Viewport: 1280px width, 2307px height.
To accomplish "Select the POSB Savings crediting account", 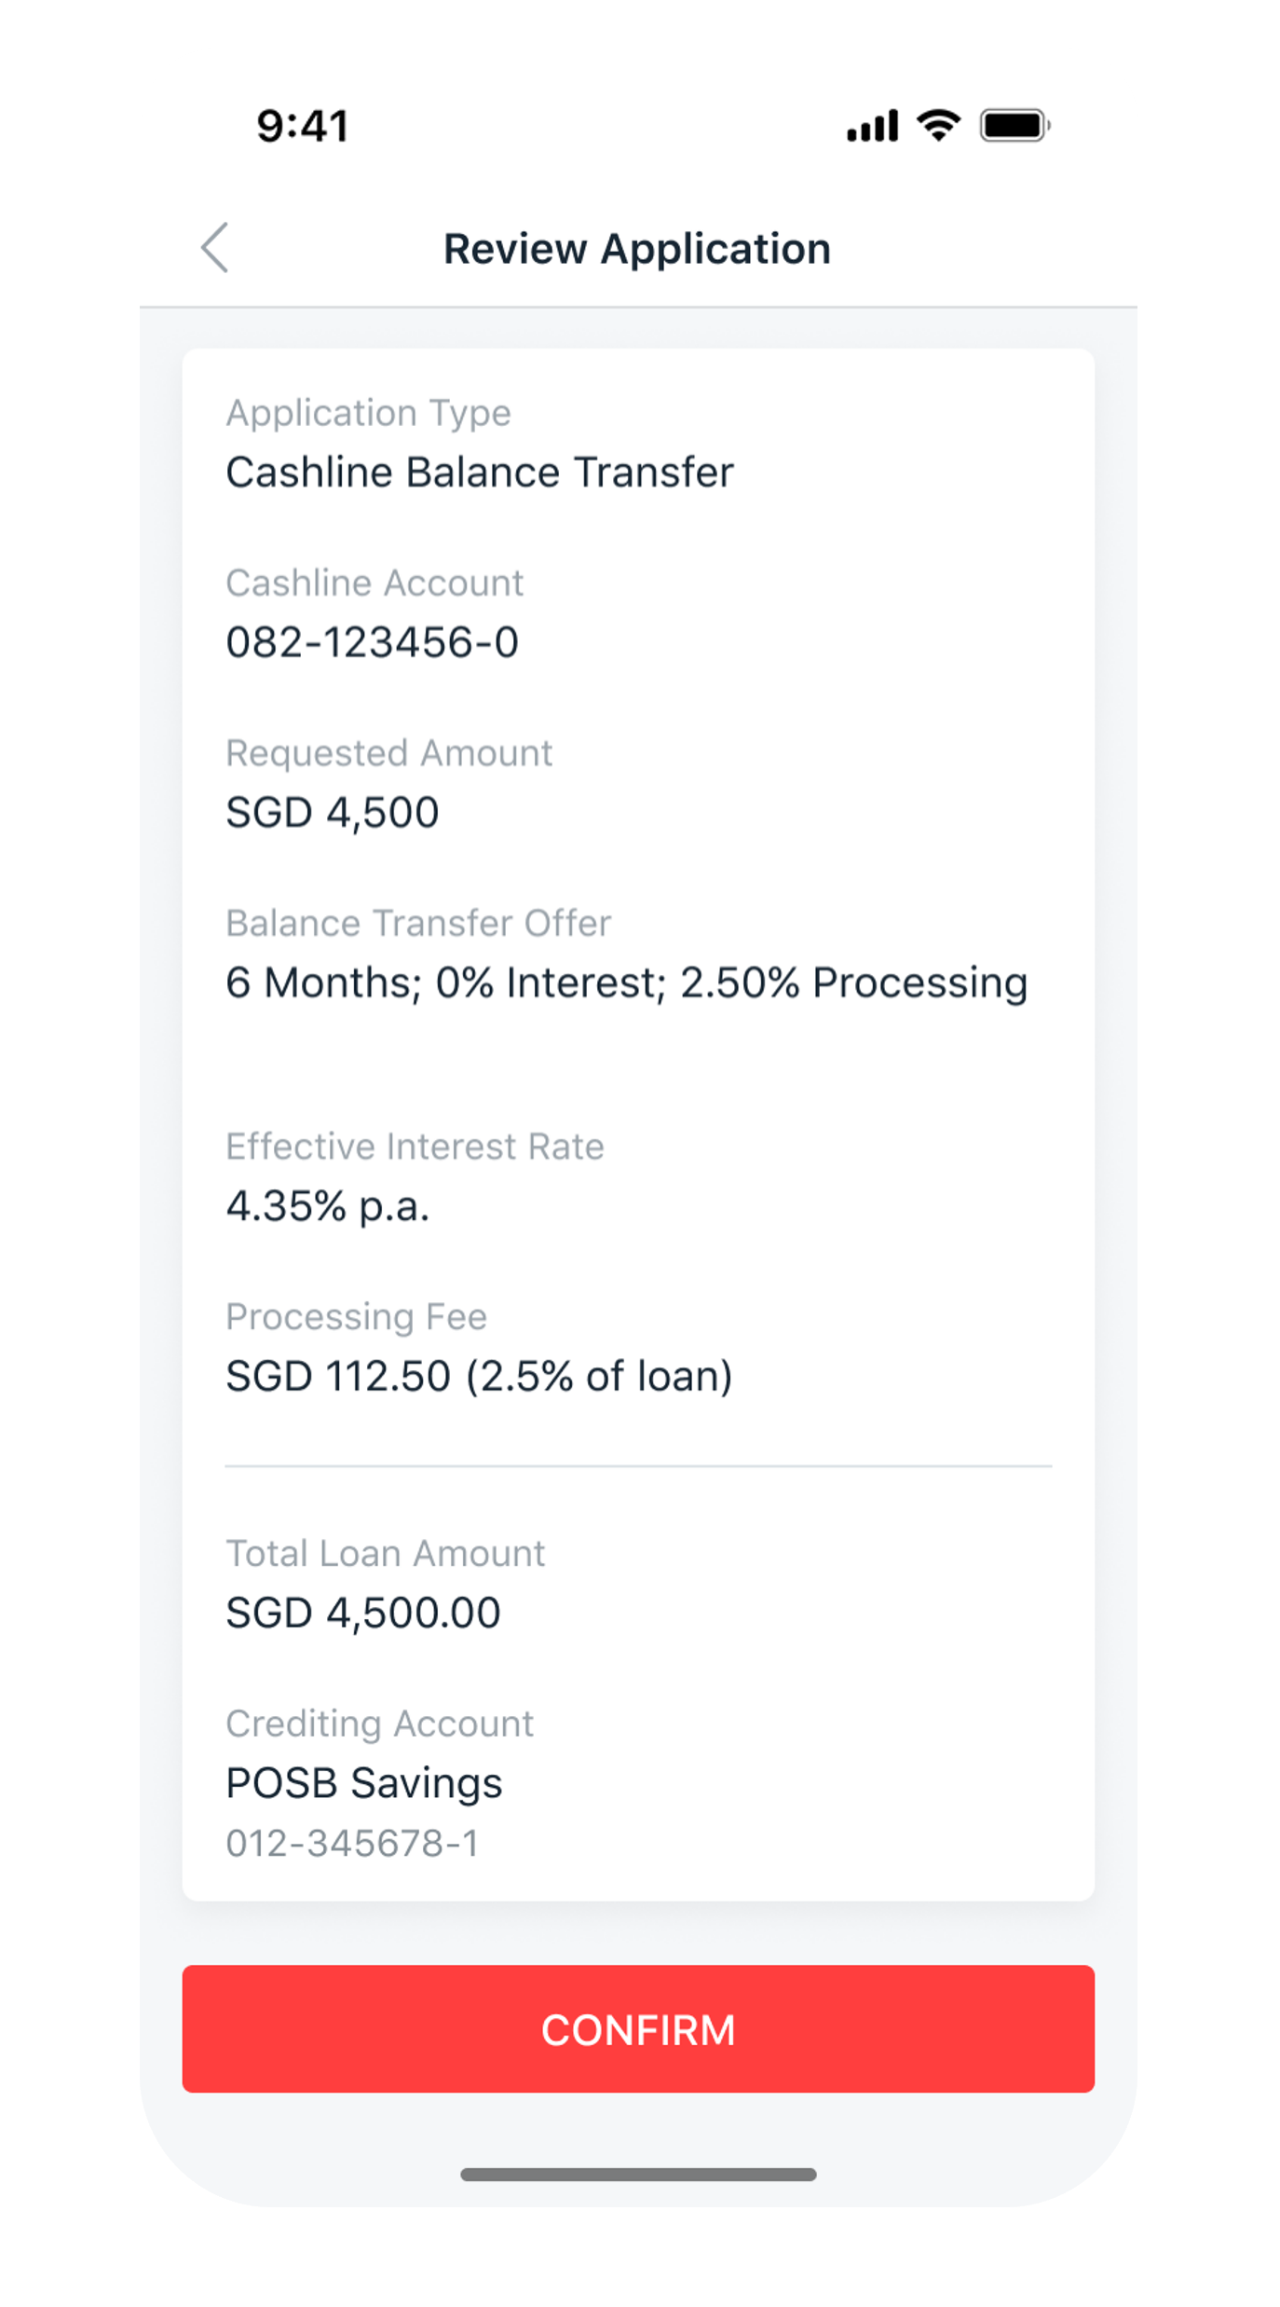I will (364, 1783).
